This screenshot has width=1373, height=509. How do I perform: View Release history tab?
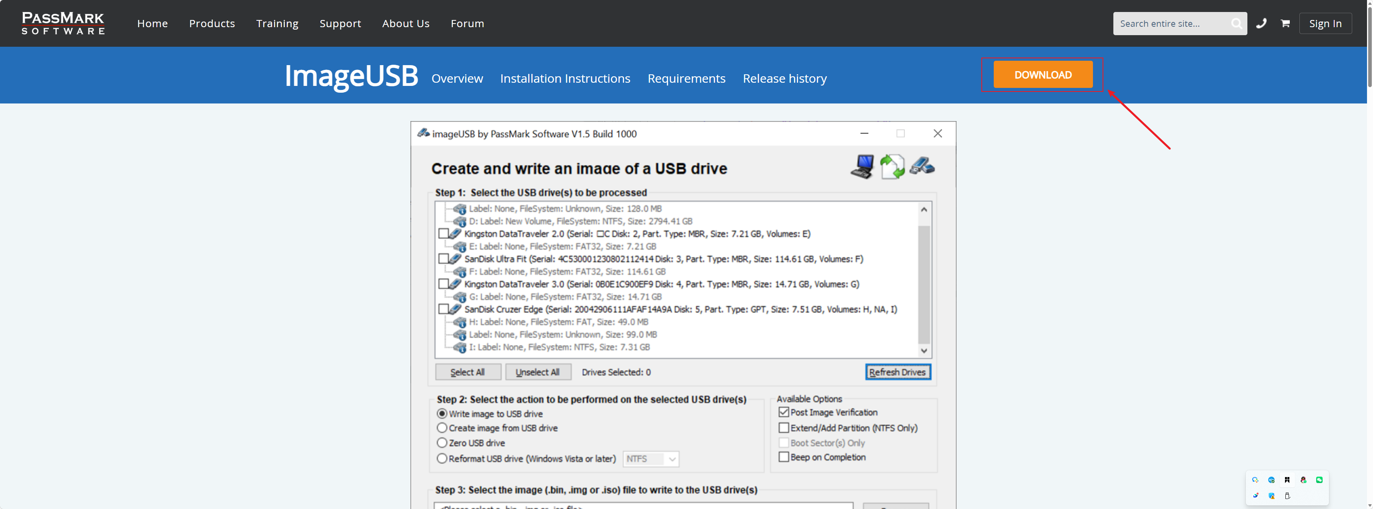[x=785, y=78]
